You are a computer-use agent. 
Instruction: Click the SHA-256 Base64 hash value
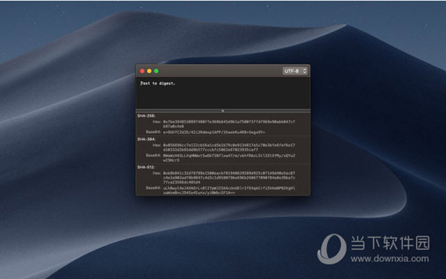click(x=214, y=132)
